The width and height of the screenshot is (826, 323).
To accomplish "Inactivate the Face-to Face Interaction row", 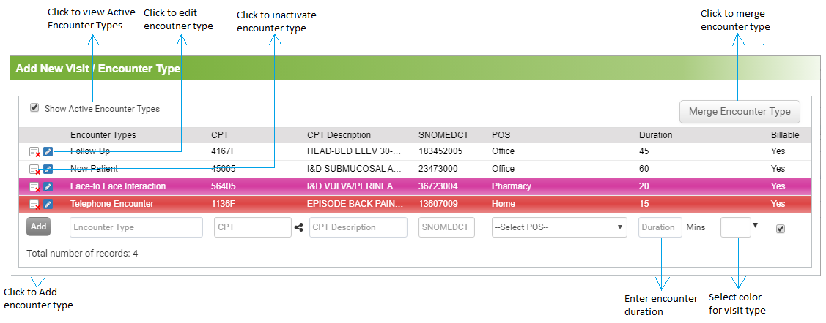I will pos(34,186).
